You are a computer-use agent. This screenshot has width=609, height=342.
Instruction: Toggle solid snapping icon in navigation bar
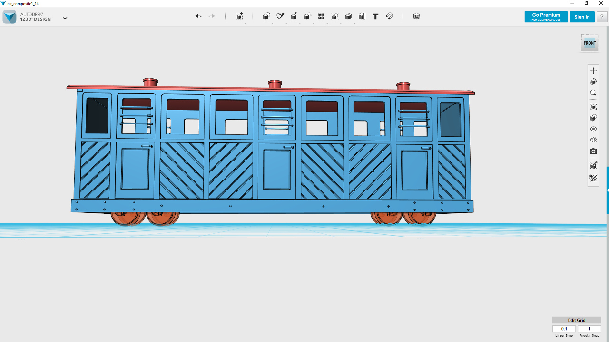point(593,165)
